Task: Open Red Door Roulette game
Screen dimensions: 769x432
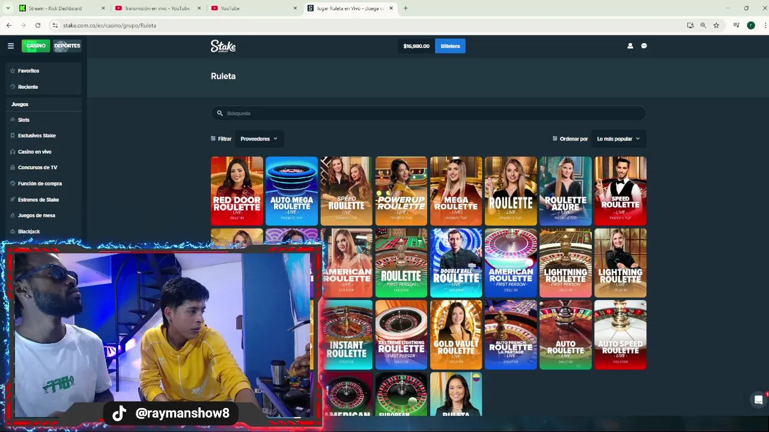Action: tap(237, 191)
